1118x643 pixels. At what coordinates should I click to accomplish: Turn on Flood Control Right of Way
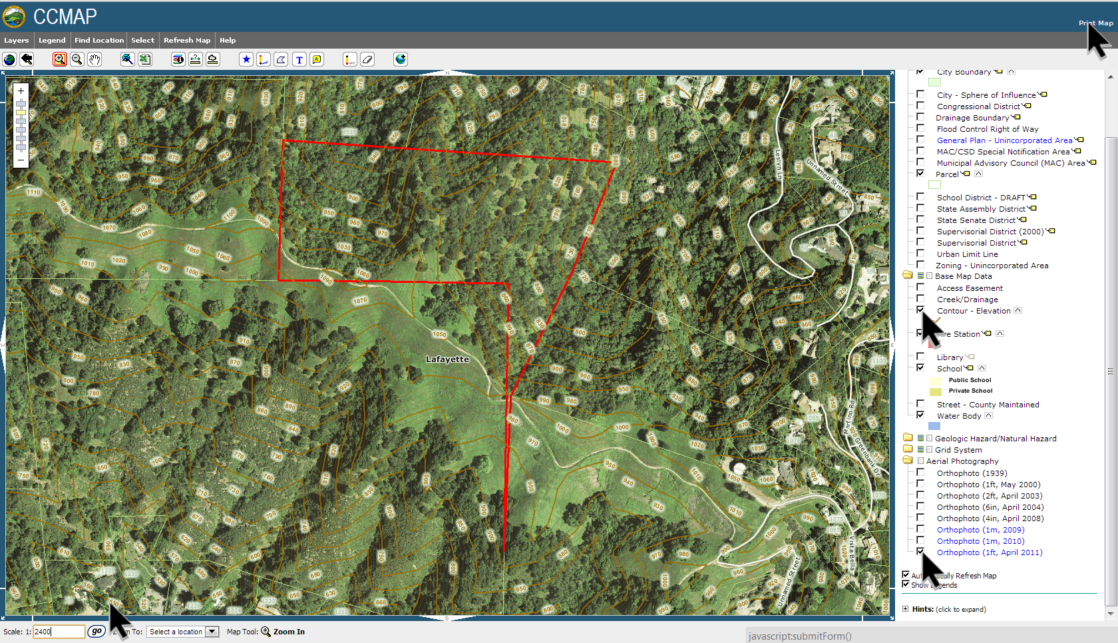coord(920,128)
